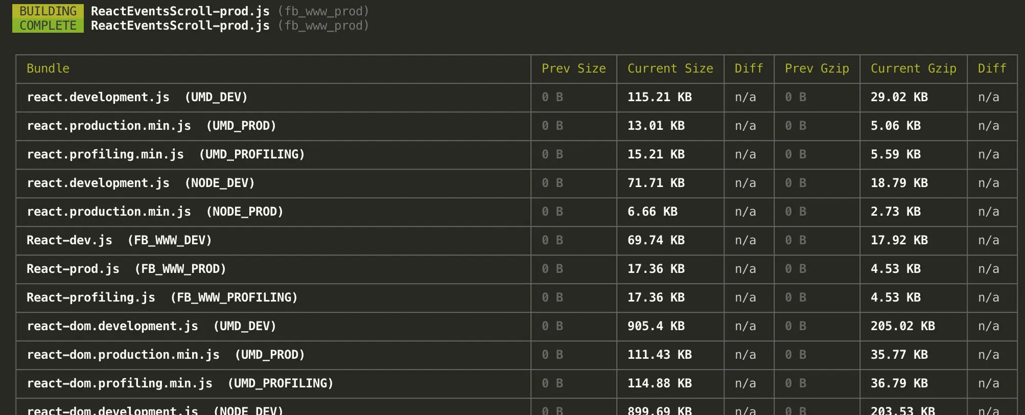Screen dimensions: 1025x415
Task: Click the 905.4 KB current size value
Action: (656, 326)
